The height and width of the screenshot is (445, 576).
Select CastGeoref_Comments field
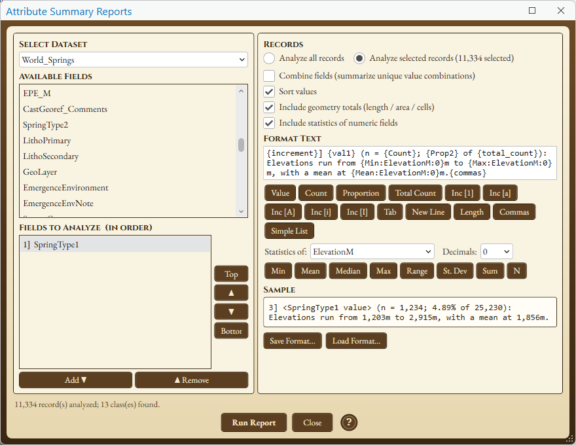click(x=128, y=109)
